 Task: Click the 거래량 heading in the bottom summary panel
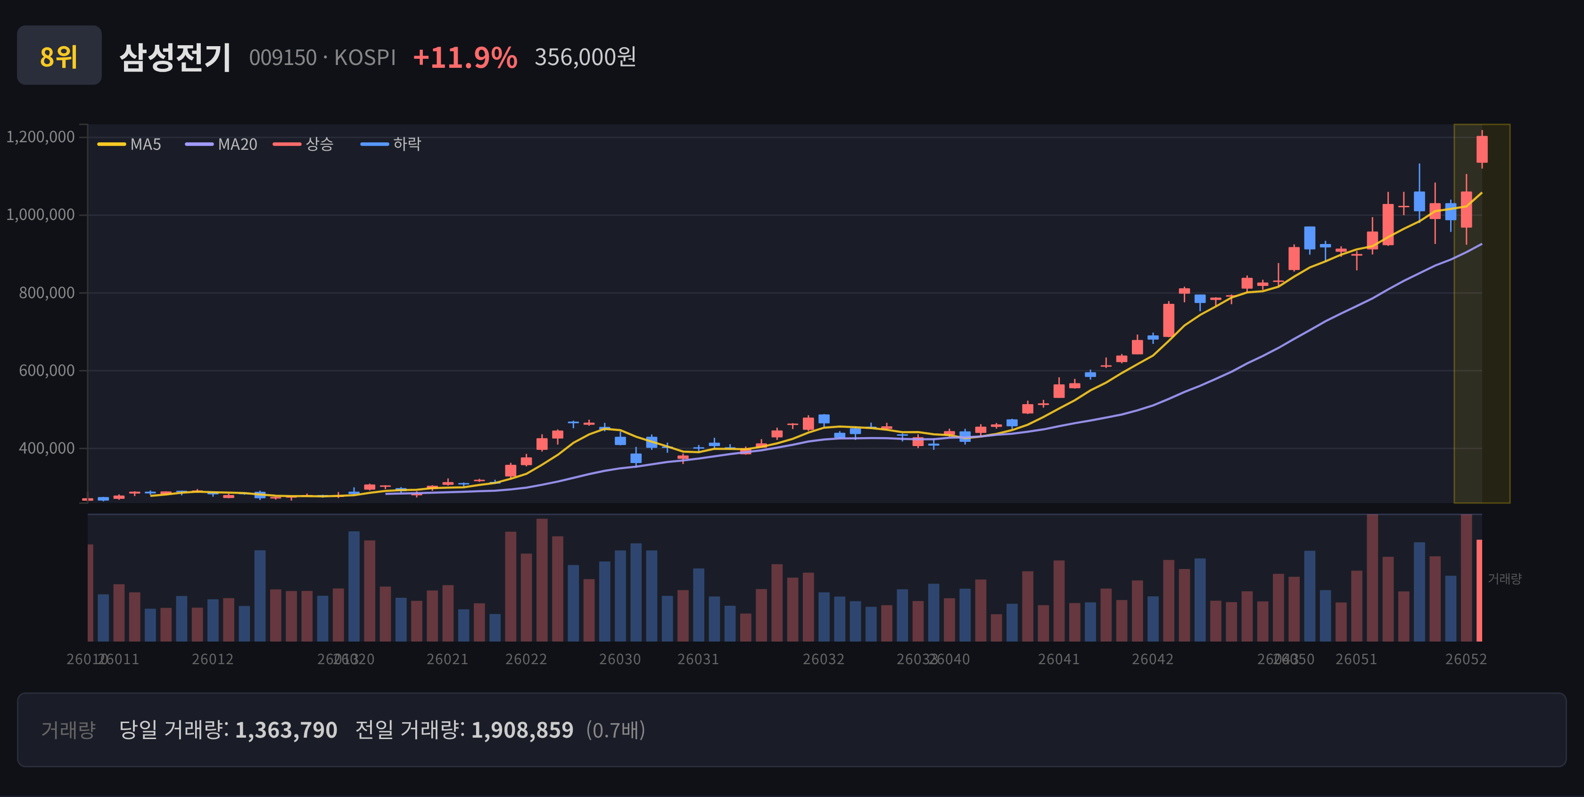pos(68,730)
